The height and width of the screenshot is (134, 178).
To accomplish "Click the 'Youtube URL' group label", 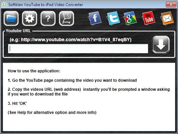I will click(18, 31).
